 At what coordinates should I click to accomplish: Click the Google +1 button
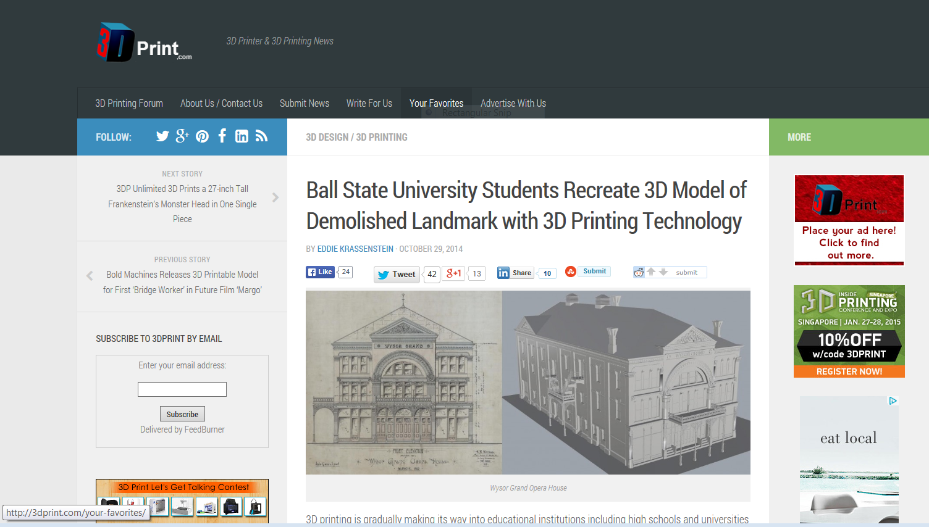(454, 273)
